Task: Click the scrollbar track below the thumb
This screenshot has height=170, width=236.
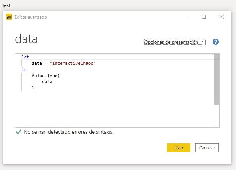Action: point(217,115)
